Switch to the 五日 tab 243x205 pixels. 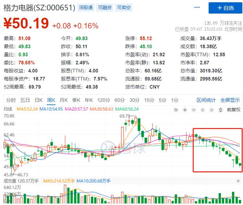25,100
